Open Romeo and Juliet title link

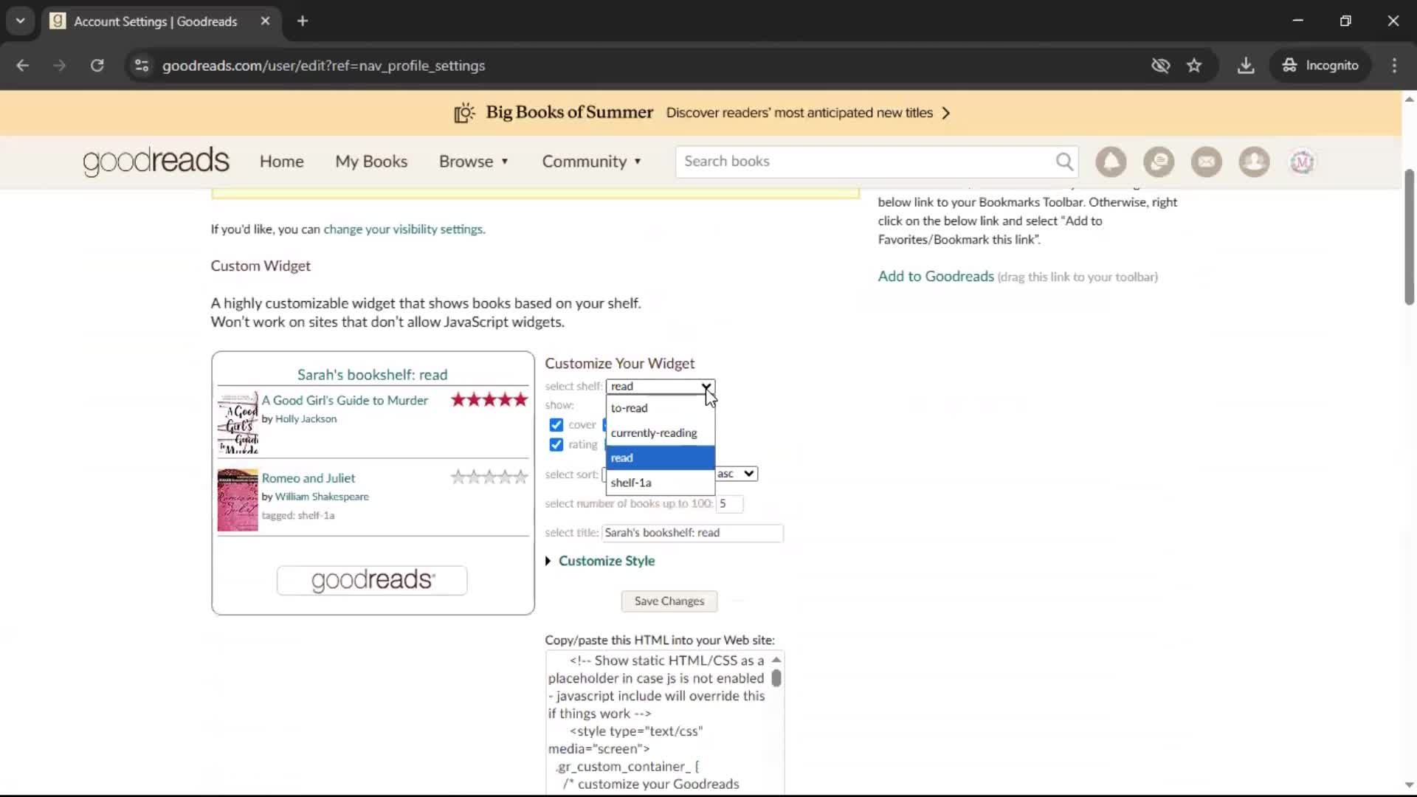coord(308,478)
